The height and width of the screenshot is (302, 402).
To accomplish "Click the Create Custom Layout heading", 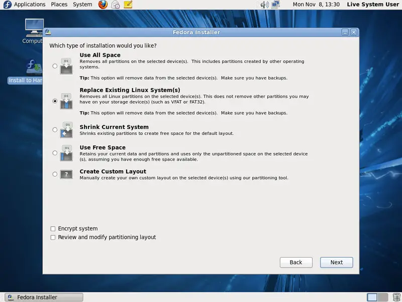I will coord(113,171).
